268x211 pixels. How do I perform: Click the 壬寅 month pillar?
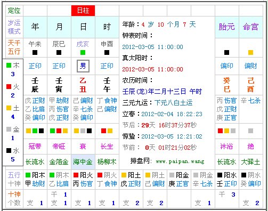59,85
